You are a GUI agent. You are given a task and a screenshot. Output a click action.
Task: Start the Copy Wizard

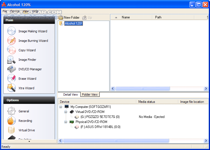tap(11, 50)
